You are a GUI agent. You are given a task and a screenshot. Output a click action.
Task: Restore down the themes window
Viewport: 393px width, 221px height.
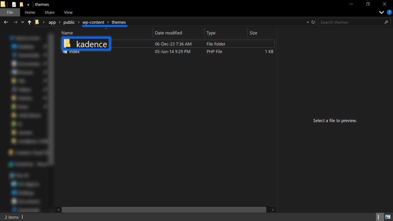pyautogui.click(x=368, y=4)
